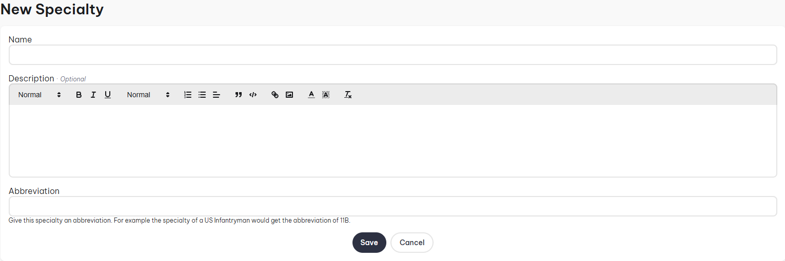Open the Normal dropdown right of Underline

(148, 95)
